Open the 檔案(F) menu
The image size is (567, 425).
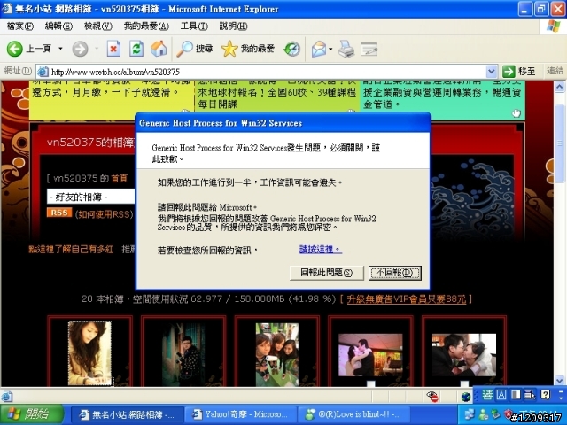coord(19,27)
